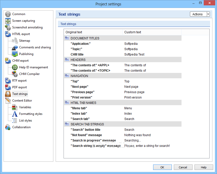
Task: Open Content Editor settings
Action: pyautogui.click(x=22, y=101)
